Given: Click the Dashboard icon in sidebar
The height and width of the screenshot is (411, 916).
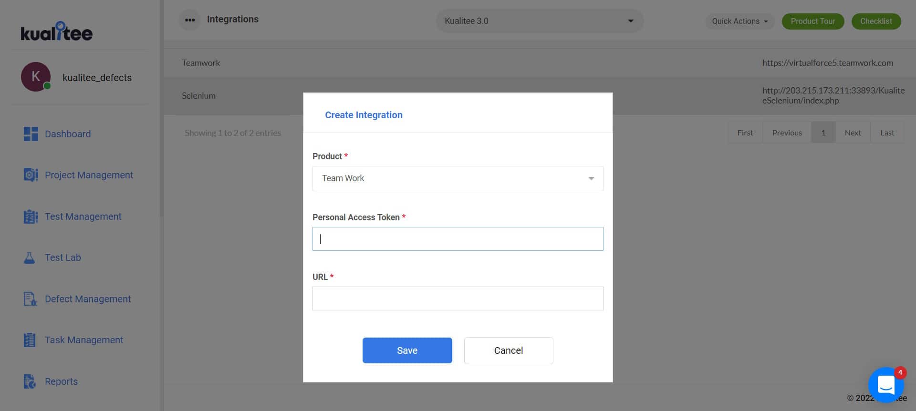Looking at the screenshot, I should [31, 134].
